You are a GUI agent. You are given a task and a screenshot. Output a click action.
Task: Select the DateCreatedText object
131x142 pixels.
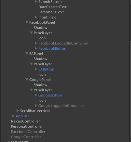click(x=53, y=7)
